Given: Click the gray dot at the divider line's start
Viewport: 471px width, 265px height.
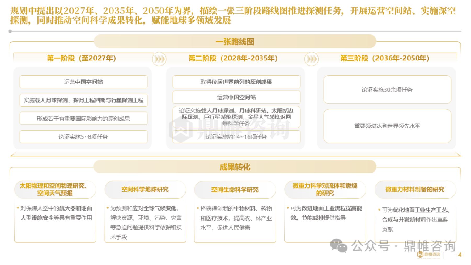Looking at the screenshot, I should pos(10,31).
